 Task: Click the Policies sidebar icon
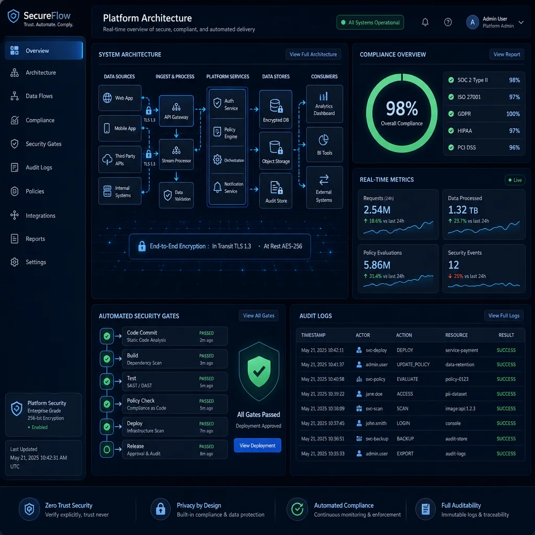[x=14, y=191]
